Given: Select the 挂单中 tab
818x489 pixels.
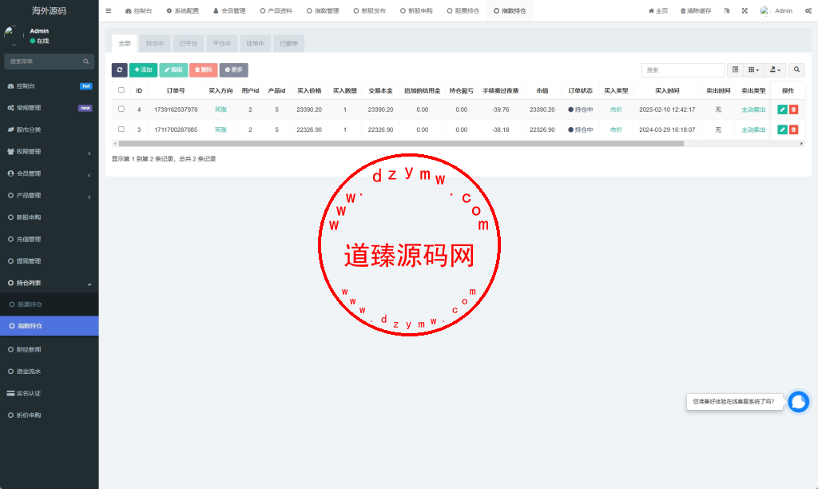Looking at the screenshot, I should point(255,44).
